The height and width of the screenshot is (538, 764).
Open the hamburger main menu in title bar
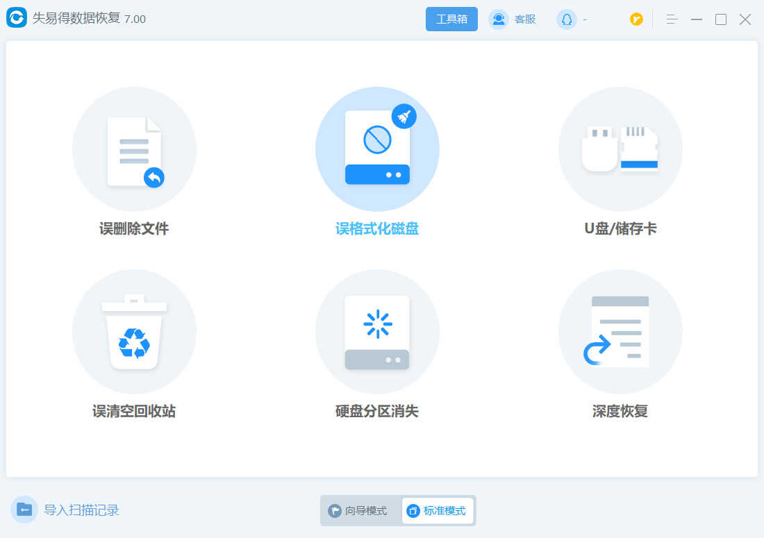671,19
